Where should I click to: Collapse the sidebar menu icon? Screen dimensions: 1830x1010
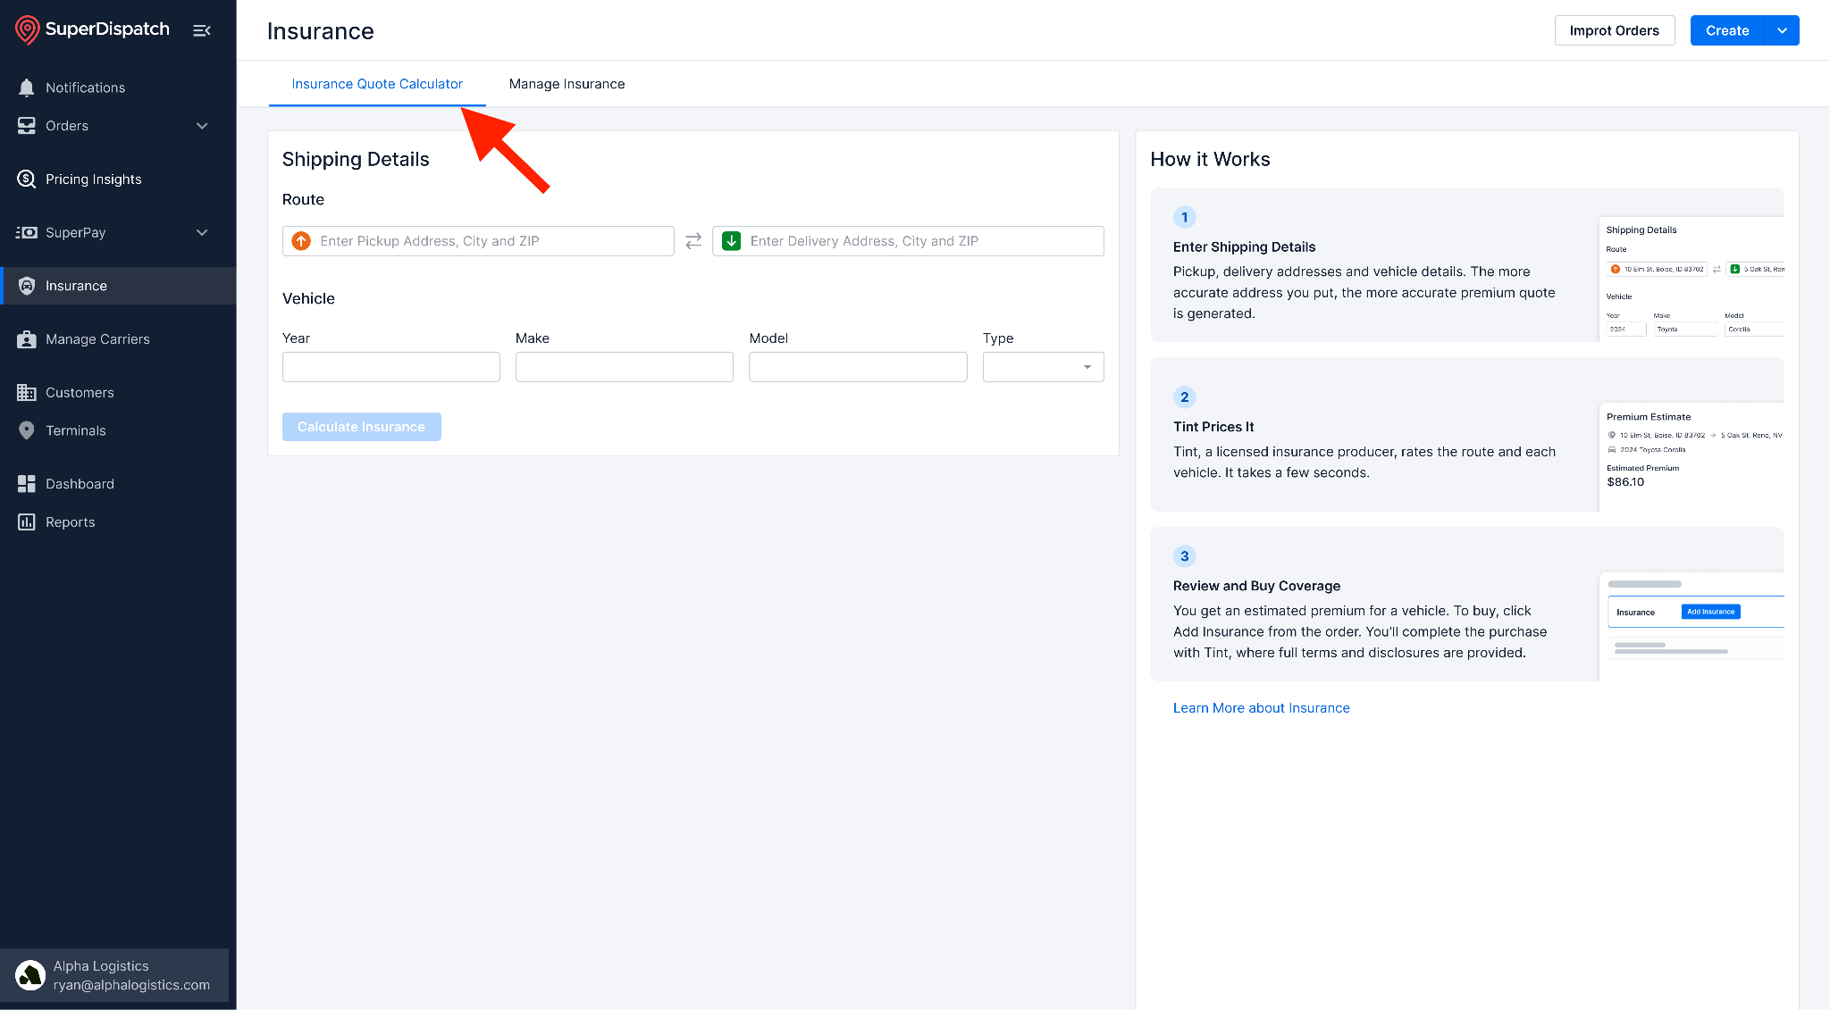point(202,30)
